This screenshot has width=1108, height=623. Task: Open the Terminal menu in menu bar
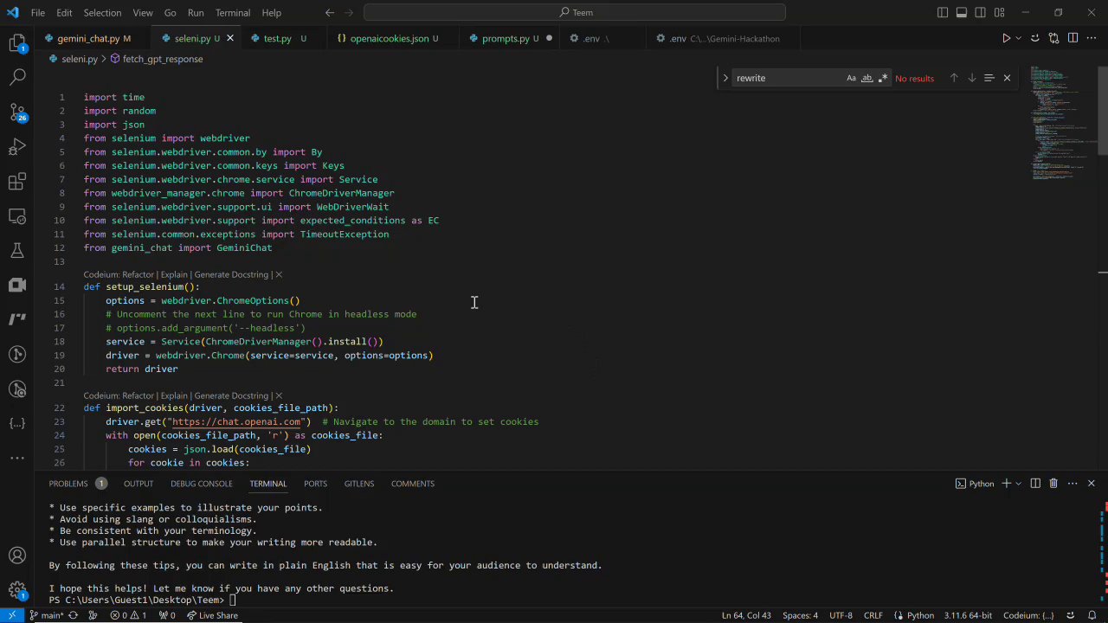[x=232, y=13]
